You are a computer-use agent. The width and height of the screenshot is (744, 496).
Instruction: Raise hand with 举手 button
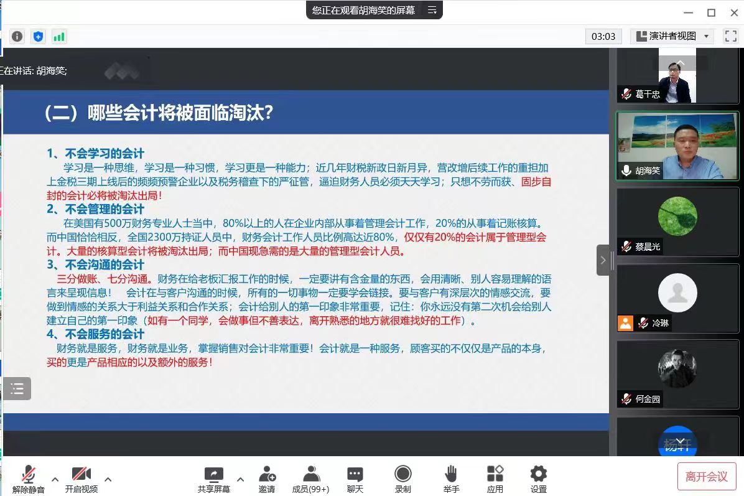click(x=451, y=479)
